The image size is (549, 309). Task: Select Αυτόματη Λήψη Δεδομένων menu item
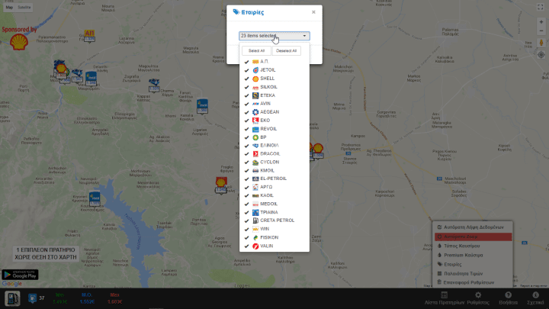[473, 227]
